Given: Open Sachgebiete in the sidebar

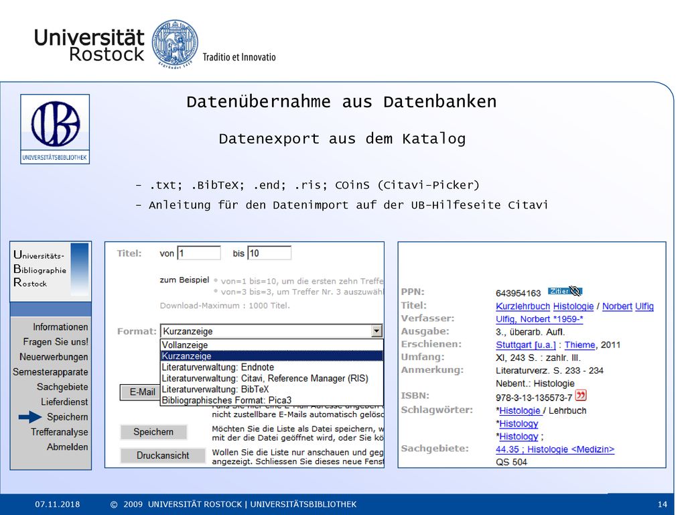Looking at the screenshot, I should pyautogui.click(x=62, y=387).
